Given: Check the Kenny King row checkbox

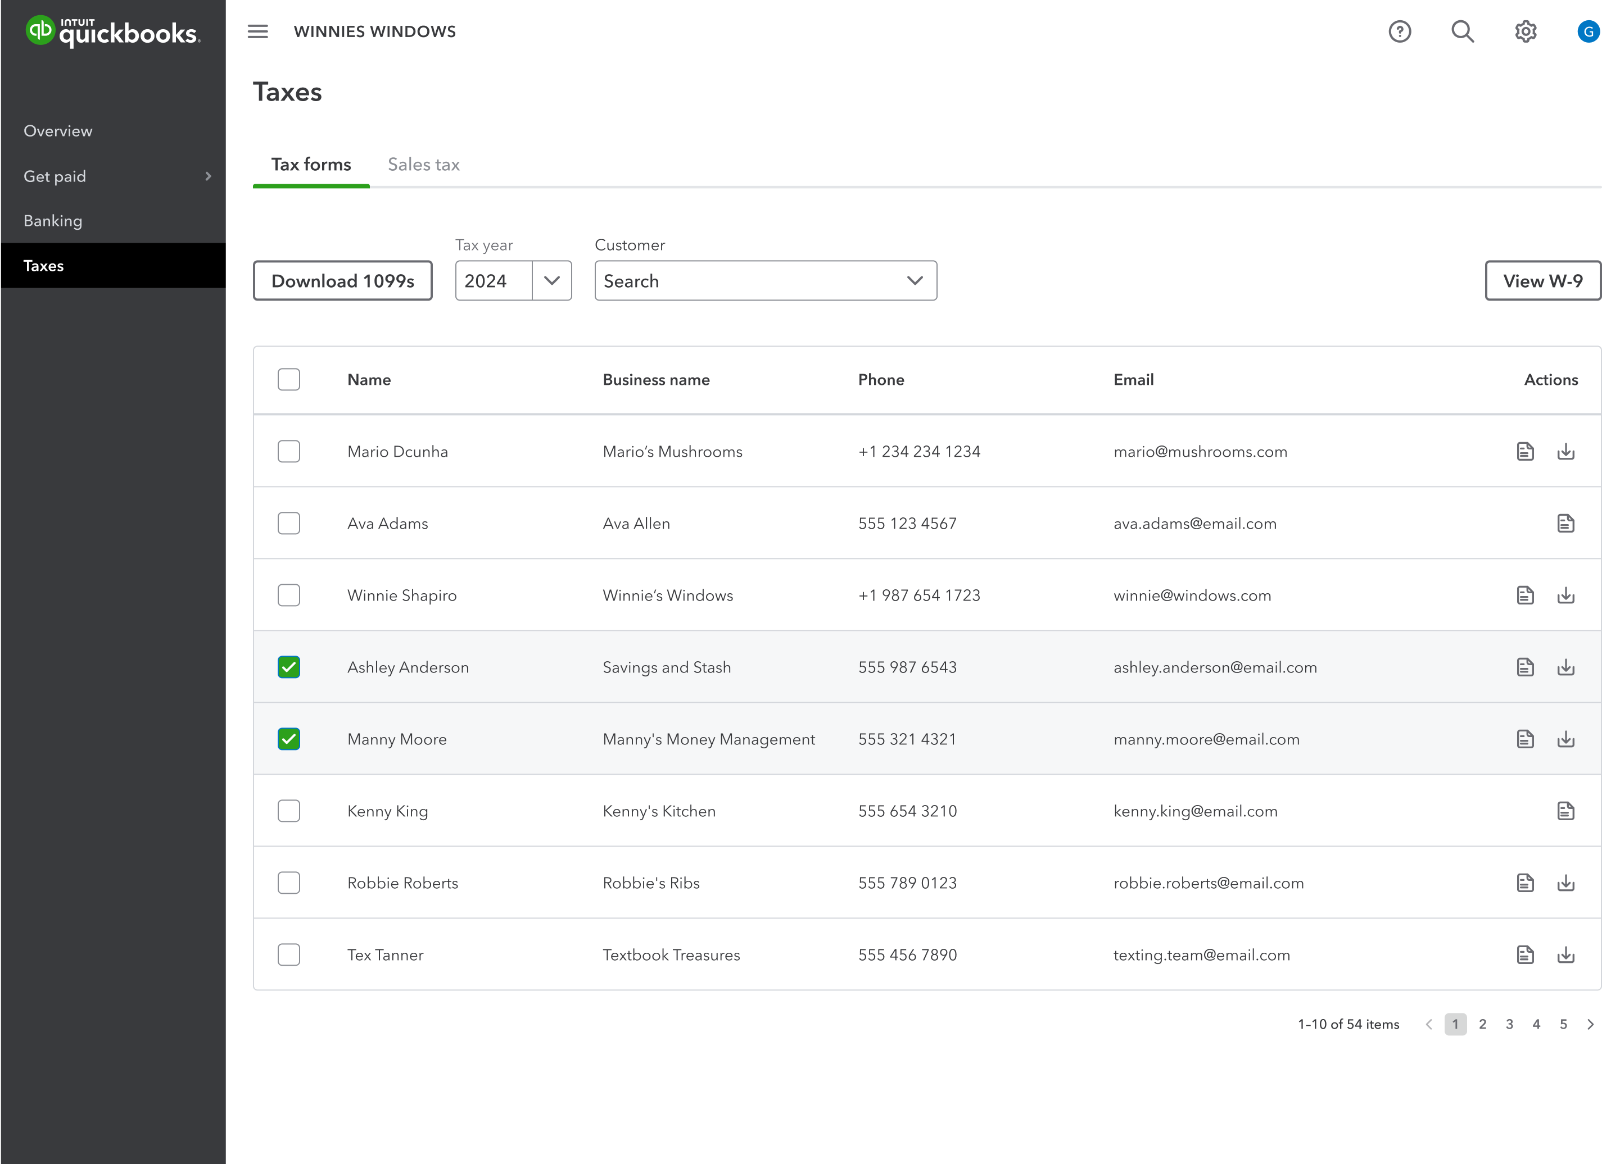Looking at the screenshot, I should tap(288, 811).
